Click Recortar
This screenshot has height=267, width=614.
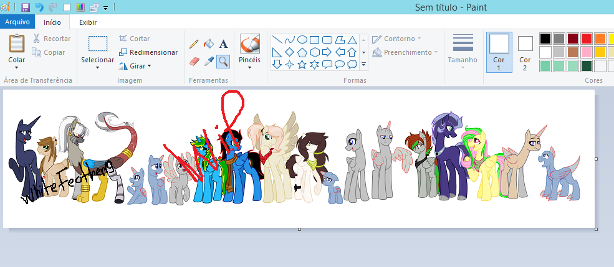click(x=51, y=39)
